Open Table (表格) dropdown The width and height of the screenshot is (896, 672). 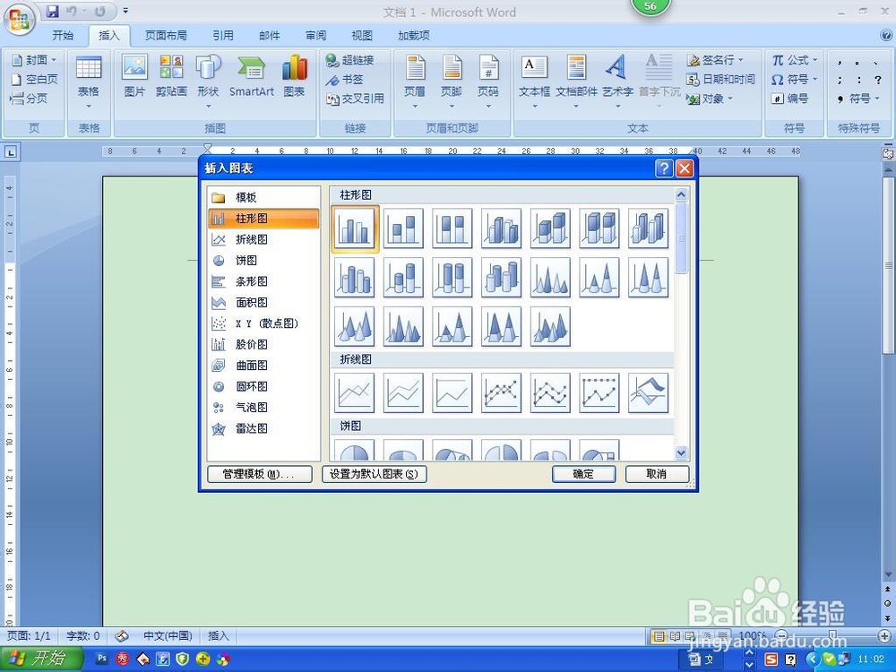pos(89,82)
